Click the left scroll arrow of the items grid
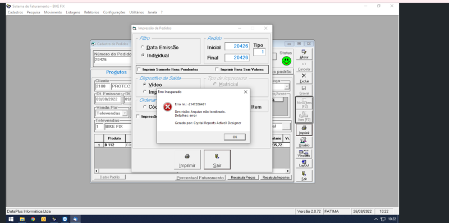 point(97,171)
